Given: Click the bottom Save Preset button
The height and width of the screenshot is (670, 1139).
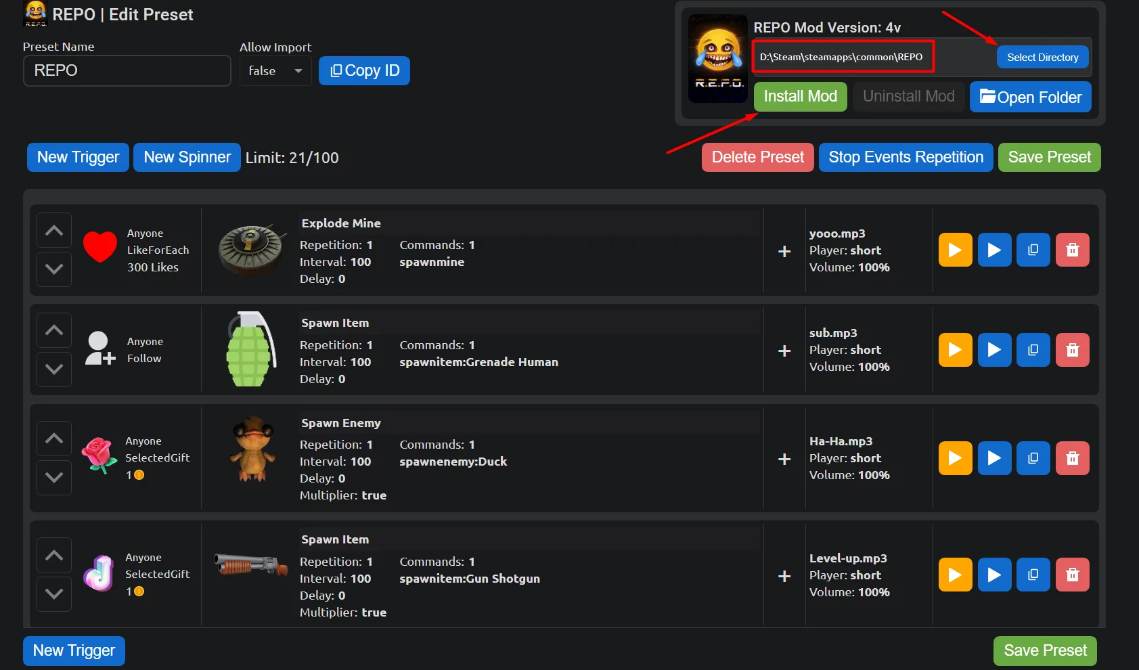Looking at the screenshot, I should 1045,650.
